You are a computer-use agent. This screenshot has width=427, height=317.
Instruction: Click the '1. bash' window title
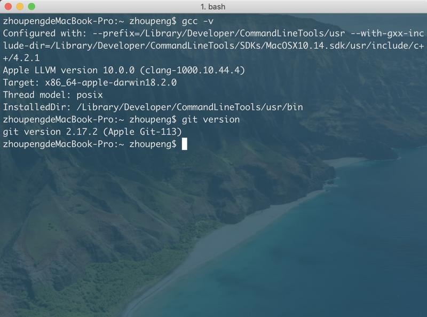click(x=213, y=6)
